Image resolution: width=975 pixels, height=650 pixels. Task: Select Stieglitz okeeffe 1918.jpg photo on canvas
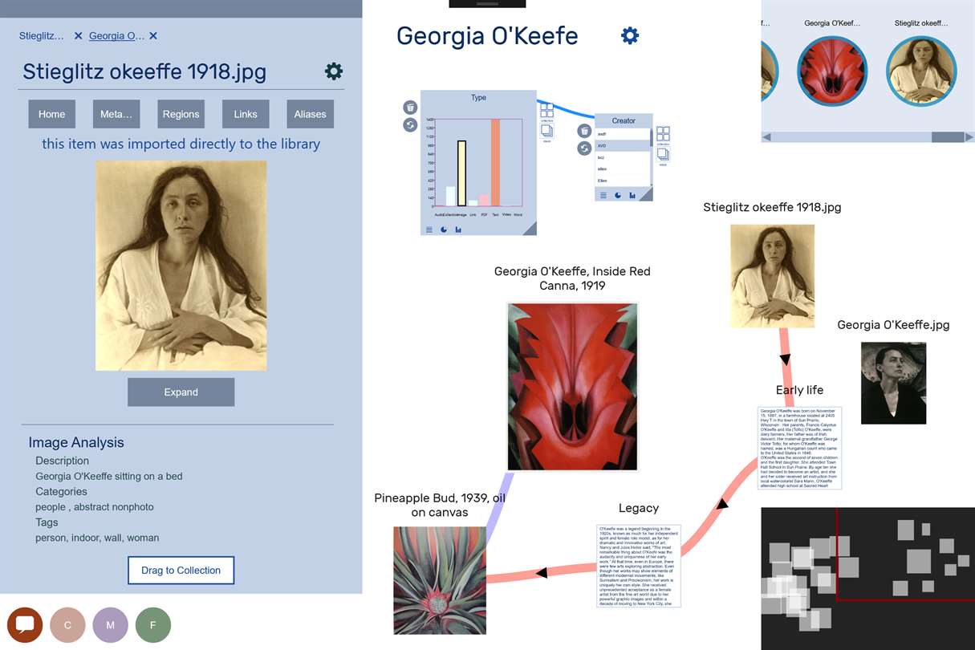click(773, 276)
